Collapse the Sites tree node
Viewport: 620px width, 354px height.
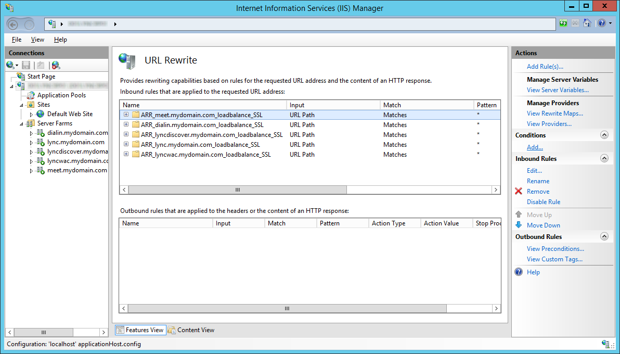[x=22, y=105]
